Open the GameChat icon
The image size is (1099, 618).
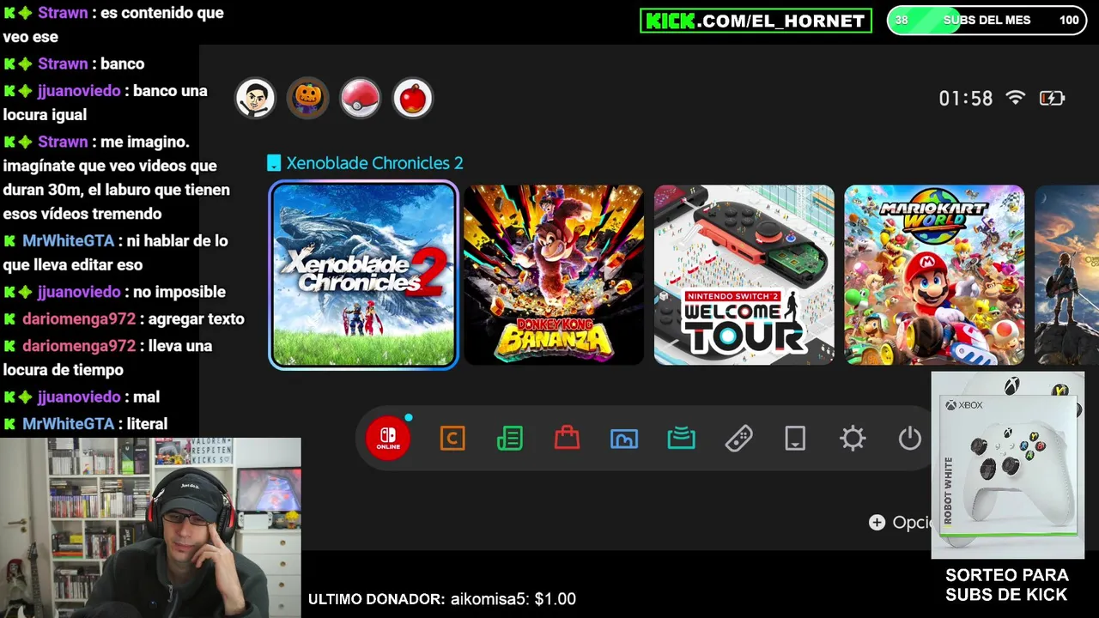click(452, 439)
